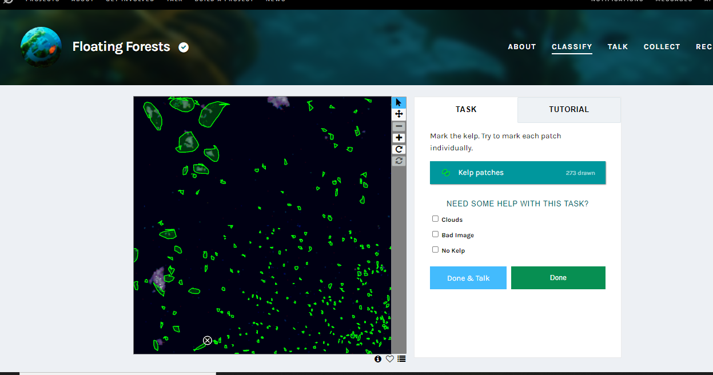Go to the Classify page
This screenshot has width=713, height=375.
click(x=572, y=47)
